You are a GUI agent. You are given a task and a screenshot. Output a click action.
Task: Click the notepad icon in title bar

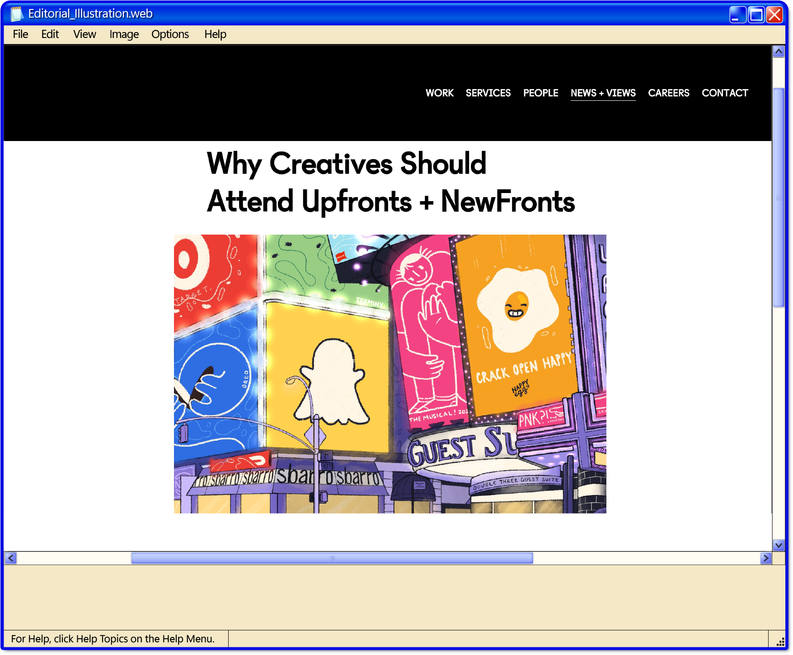point(17,14)
